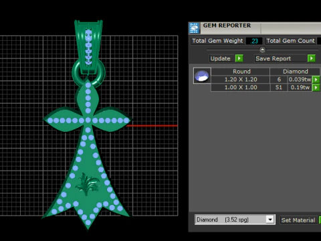
Task: Click the Total Gem Weight value .23
Action: [x=254, y=41]
